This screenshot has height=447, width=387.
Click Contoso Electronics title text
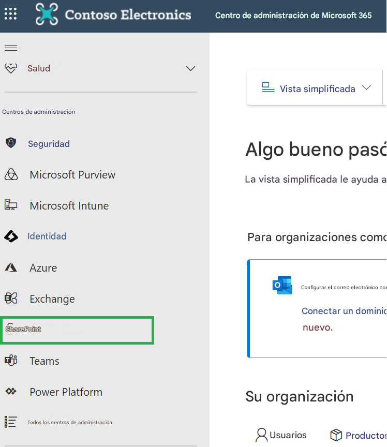tap(128, 15)
